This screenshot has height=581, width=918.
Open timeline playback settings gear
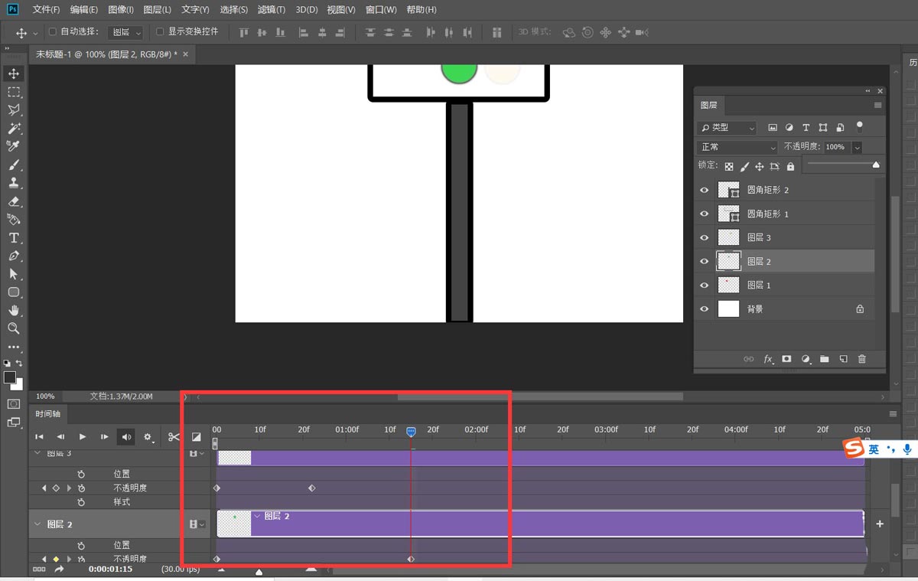click(148, 437)
